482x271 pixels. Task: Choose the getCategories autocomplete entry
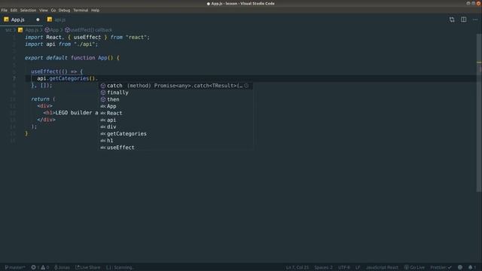[175, 134]
